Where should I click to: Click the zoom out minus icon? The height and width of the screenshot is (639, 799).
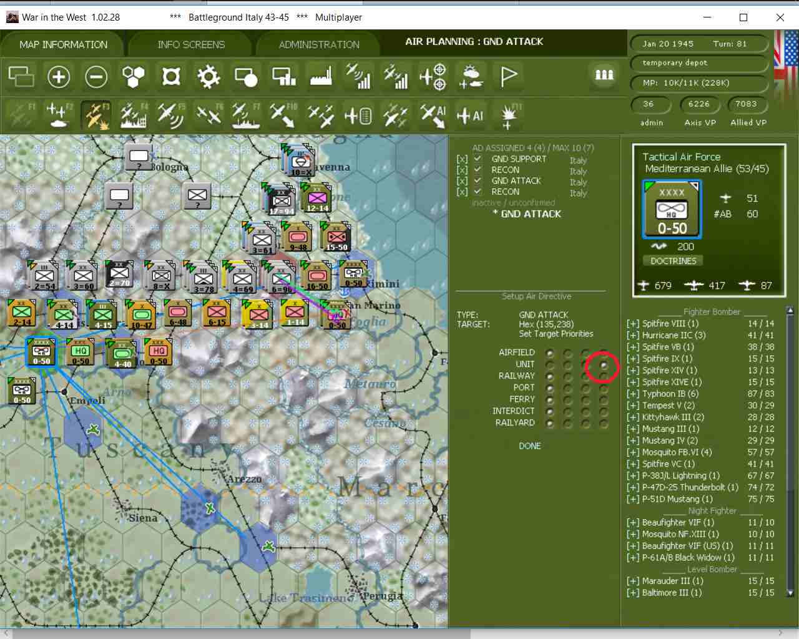click(x=96, y=77)
